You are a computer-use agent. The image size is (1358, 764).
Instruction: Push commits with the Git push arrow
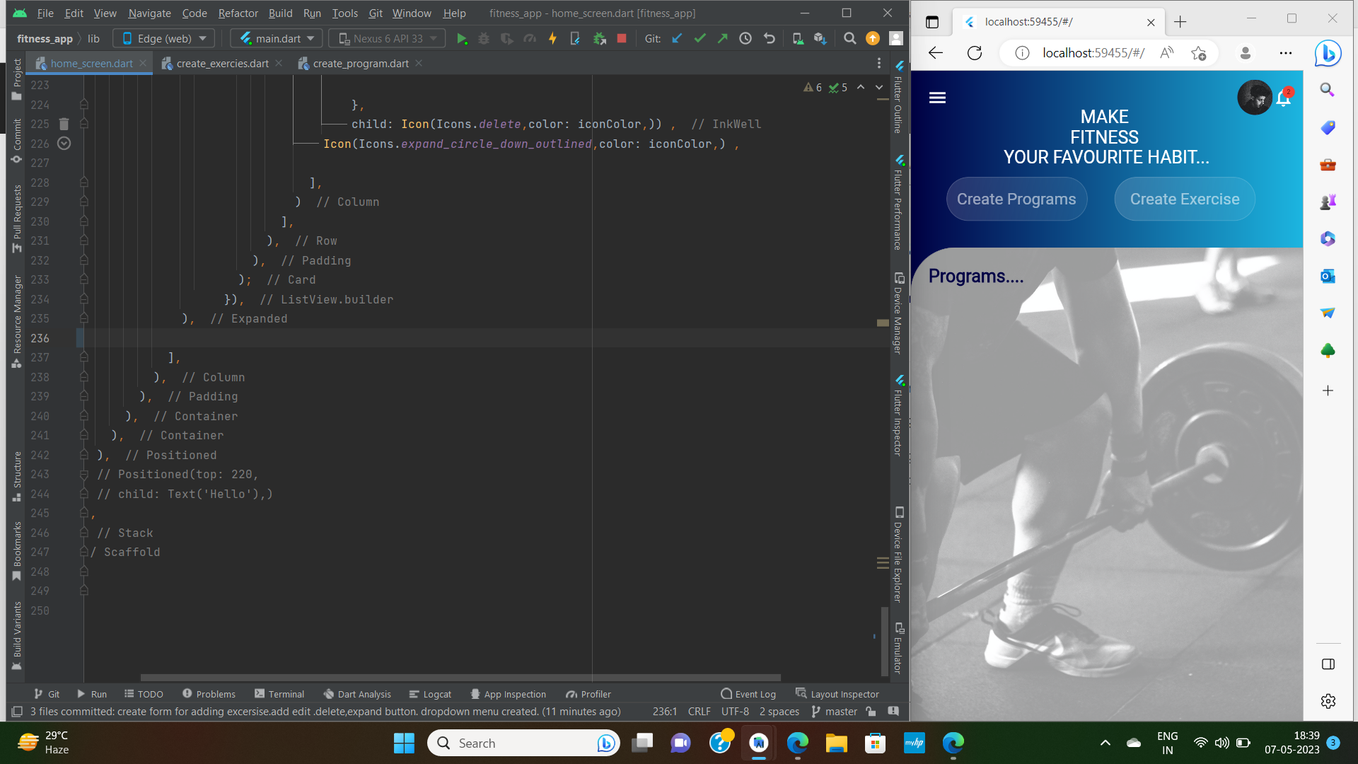[x=722, y=38]
